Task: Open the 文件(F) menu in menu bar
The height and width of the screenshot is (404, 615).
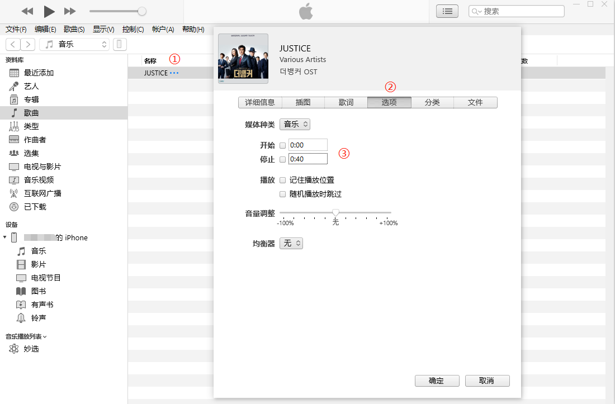Action: pyautogui.click(x=16, y=29)
